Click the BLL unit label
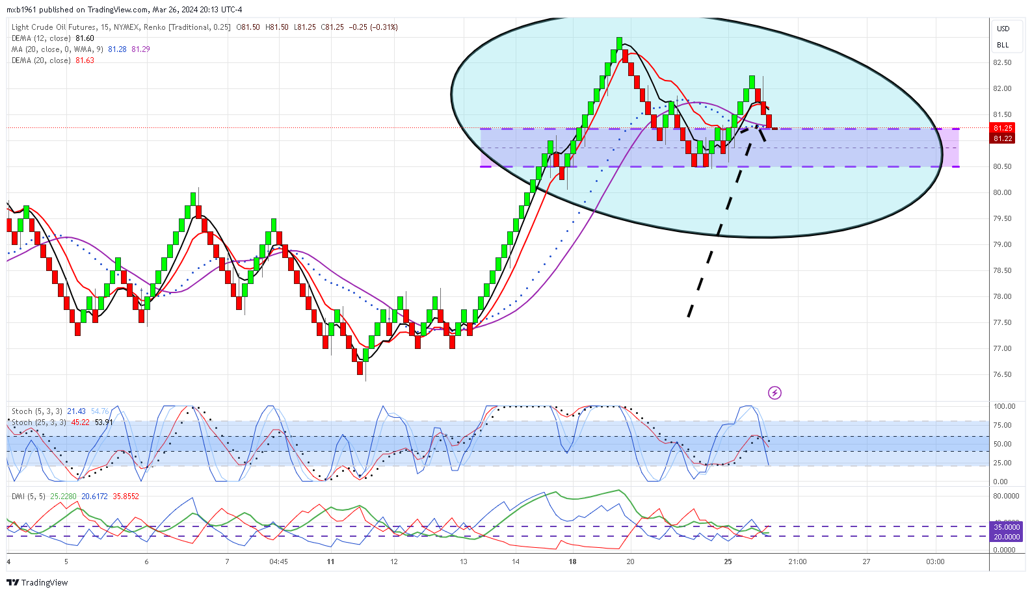The width and height of the screenshot is (1032, 594). click(1003, 45)
